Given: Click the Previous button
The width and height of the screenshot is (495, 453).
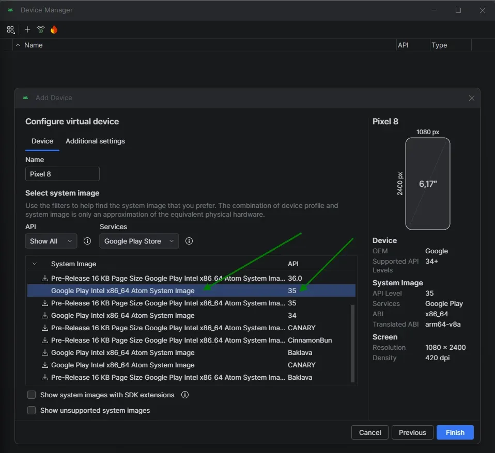Looking at the screenshot, I should tap(412, 432).
